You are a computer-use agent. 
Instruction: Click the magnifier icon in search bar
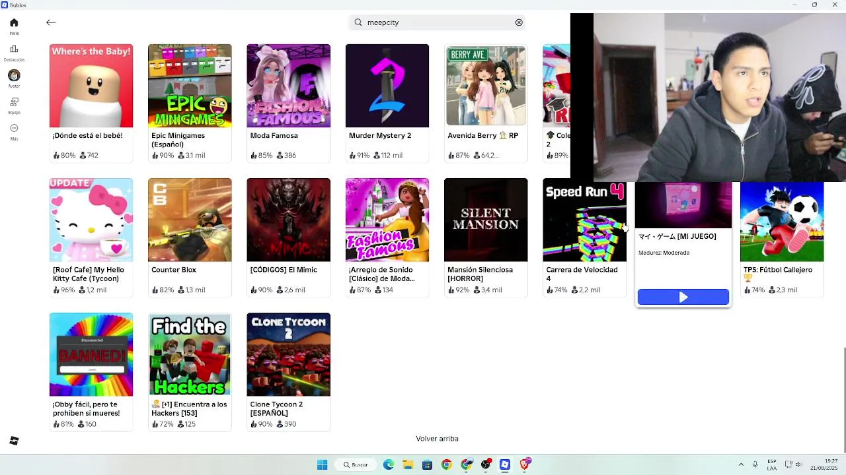[358, 22]
